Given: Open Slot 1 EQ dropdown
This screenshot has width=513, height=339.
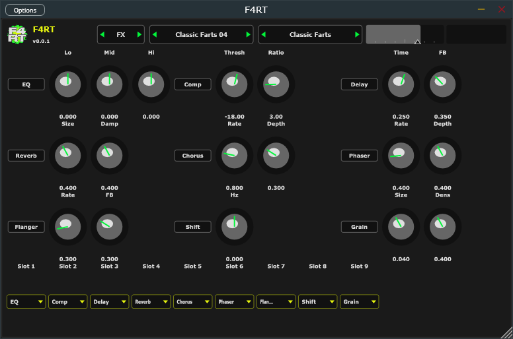Looking at the screenshot, I should (x=26, y=302).
